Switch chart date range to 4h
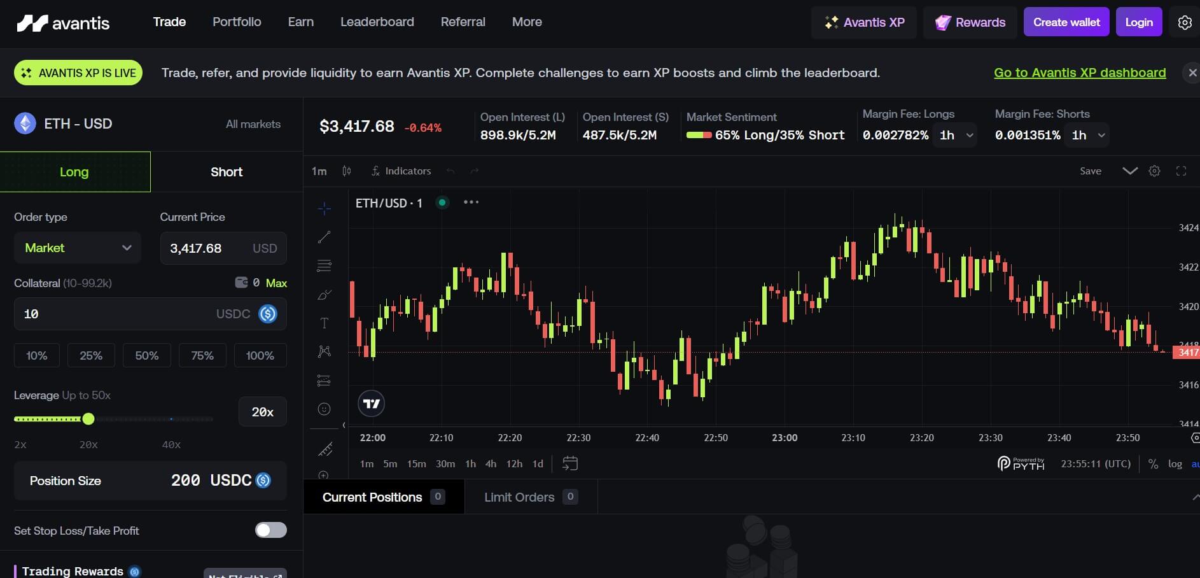Image resolution: width=1200 pixels, height=578 pixels. pyautogui.click(x=491, y=464)
